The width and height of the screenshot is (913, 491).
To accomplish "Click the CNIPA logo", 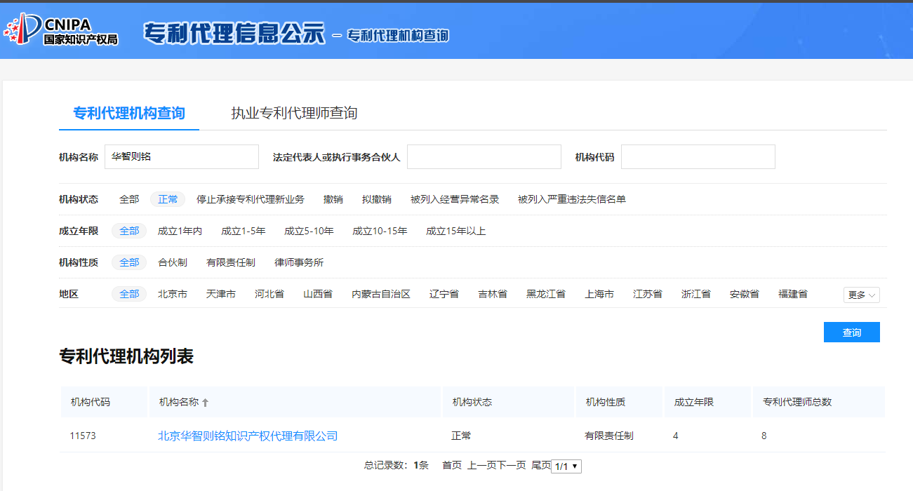I will coord(61,29).
